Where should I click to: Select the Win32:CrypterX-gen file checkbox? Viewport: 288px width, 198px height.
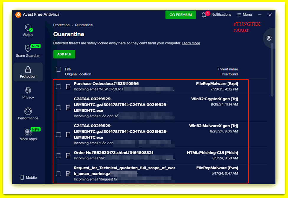pos(58,108)
